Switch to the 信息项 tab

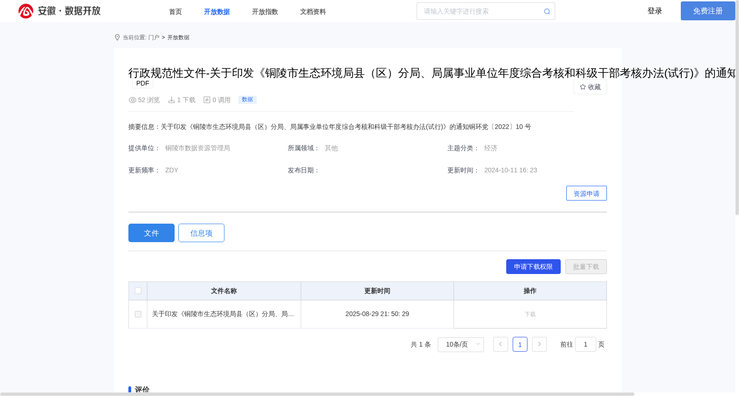tap(201, 233)
